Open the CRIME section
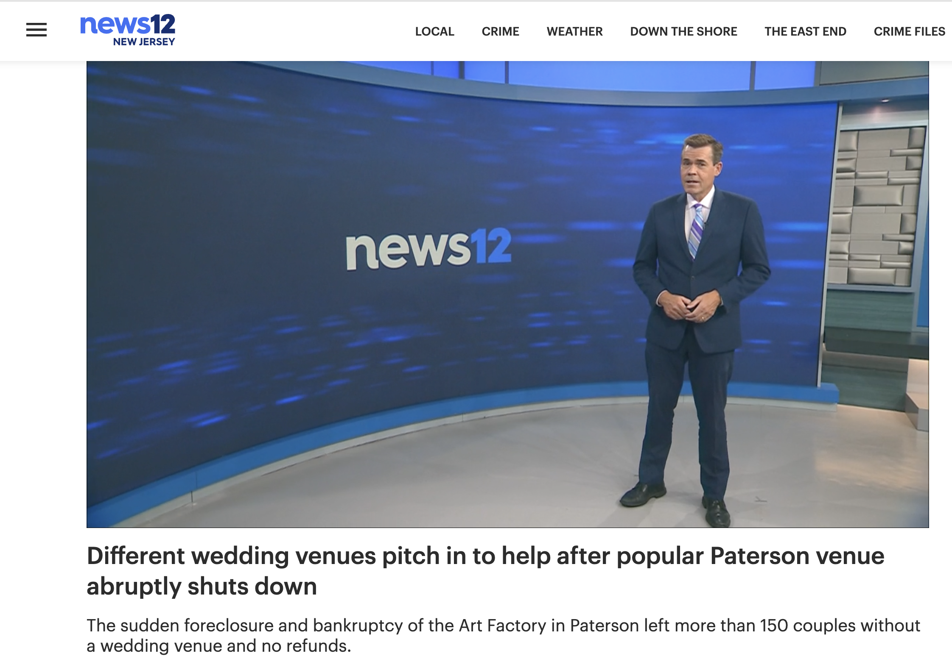This screenshot has width=952, height=667. click(500, 31)
